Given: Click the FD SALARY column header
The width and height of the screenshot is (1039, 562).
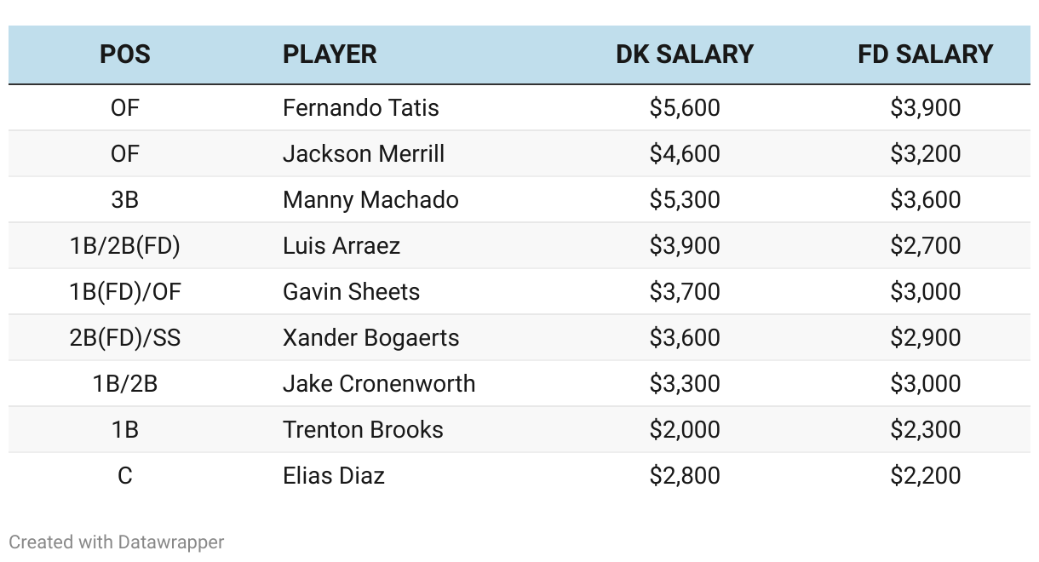Looking at the screenshot, I should pyautogui.click(x=926, y=54).
